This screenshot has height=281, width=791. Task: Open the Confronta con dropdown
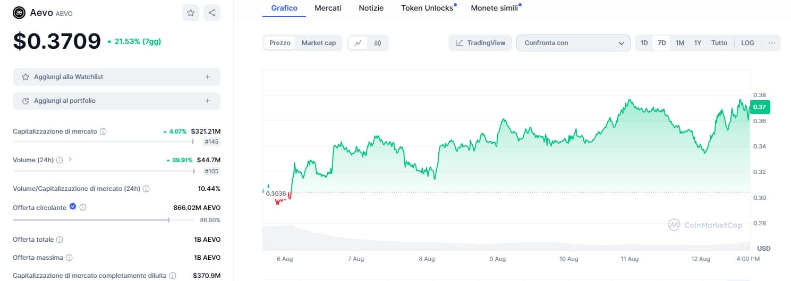pos(573,43)
